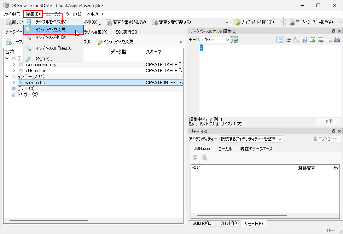This screenshot has width=343, height=234.
Task: Toggle the text editor mode icon in cell editor
Action: [280, 40]
